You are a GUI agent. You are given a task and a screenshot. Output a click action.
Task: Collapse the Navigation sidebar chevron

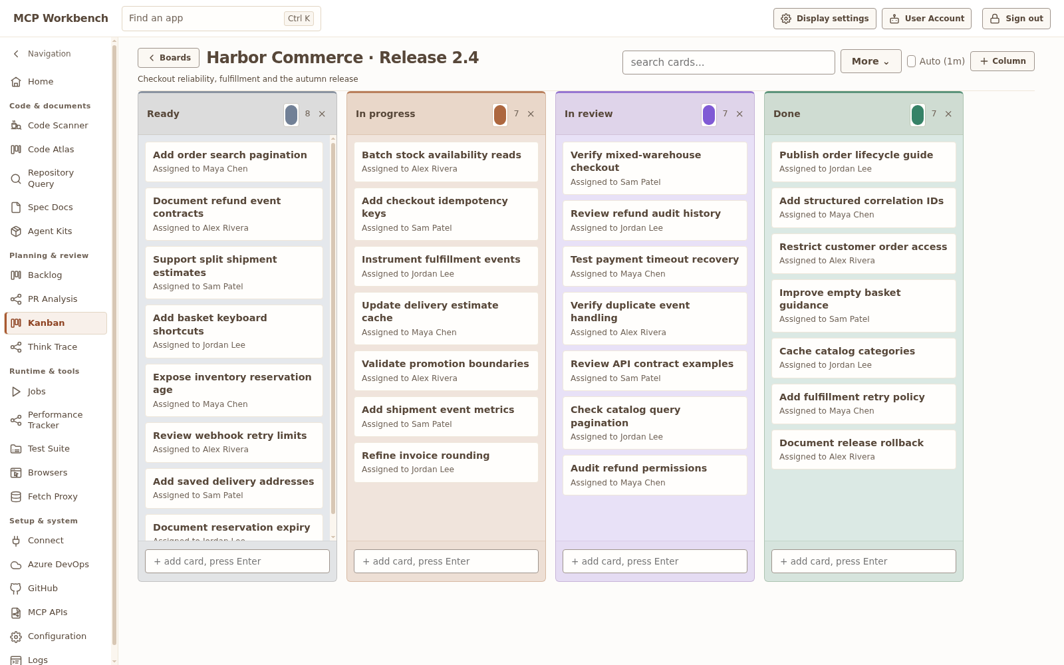tap(17, 54)
